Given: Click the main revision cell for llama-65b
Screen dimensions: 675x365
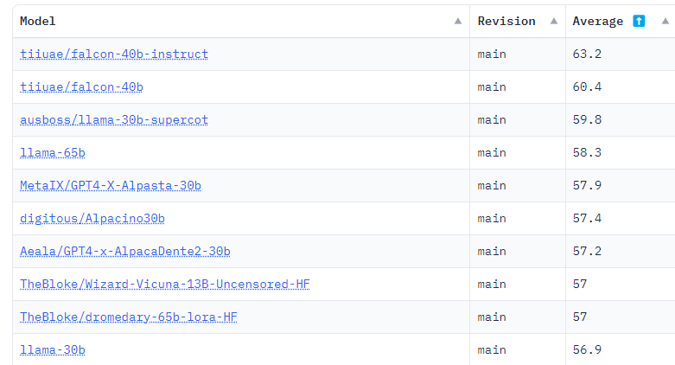Looking at the screenshot, I should click(492, 152).
